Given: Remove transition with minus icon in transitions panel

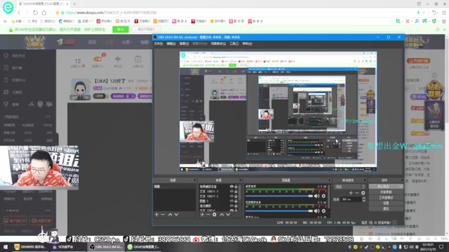Looking at the screenshot, I should [357, 193].
